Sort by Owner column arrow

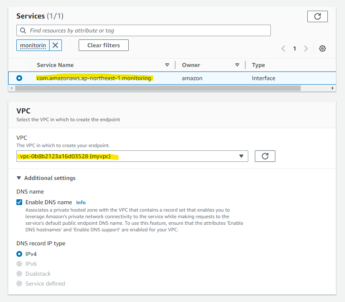237,65
